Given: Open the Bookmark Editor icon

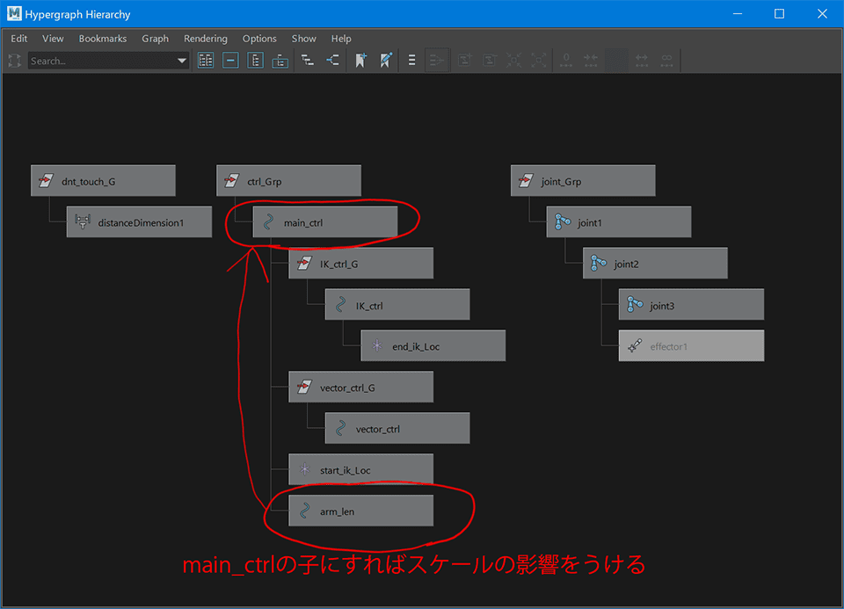Looking at the screenshot, I should [385, 61].
